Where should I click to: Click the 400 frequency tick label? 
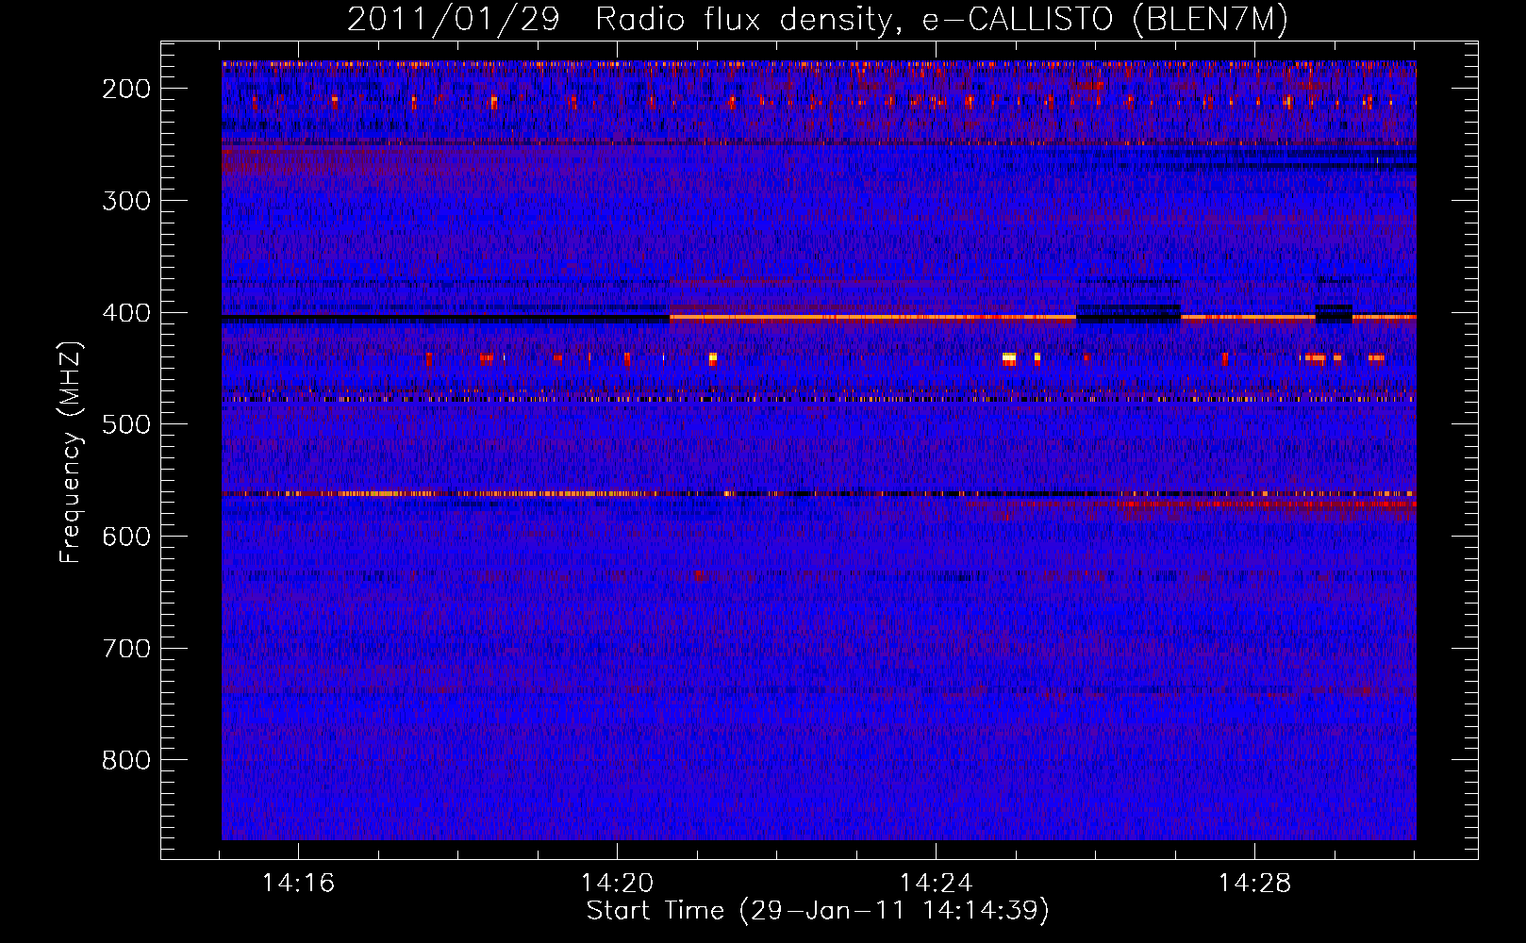pos(126,313)
